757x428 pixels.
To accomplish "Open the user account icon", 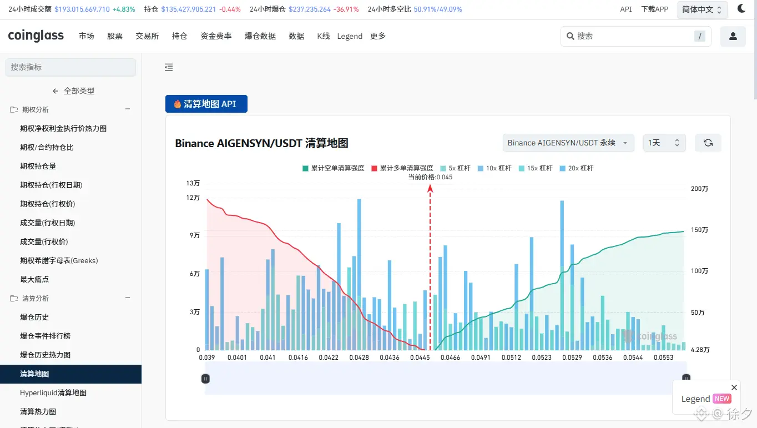I will (x=733, y=36).
